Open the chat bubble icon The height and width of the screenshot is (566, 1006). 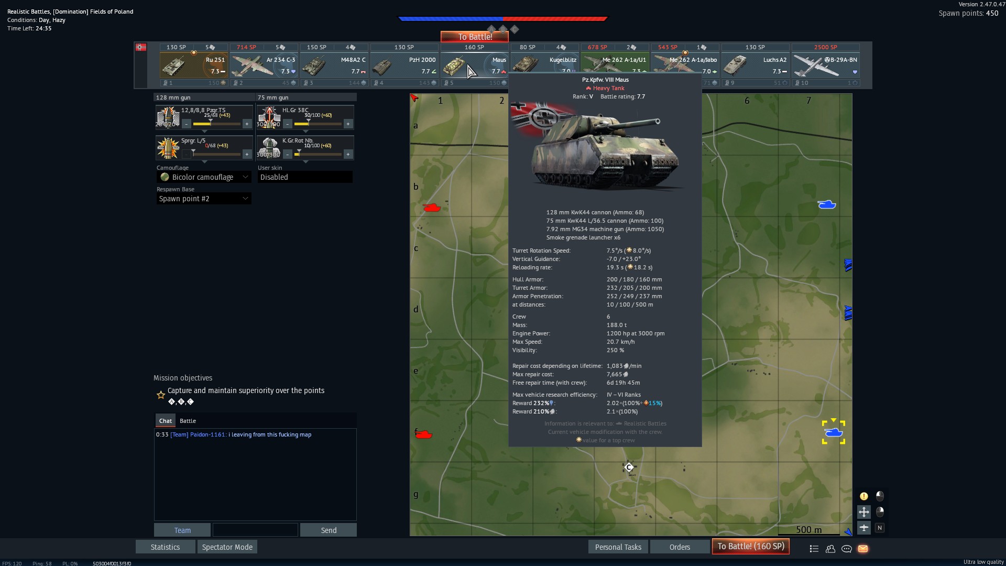point(847,549)
